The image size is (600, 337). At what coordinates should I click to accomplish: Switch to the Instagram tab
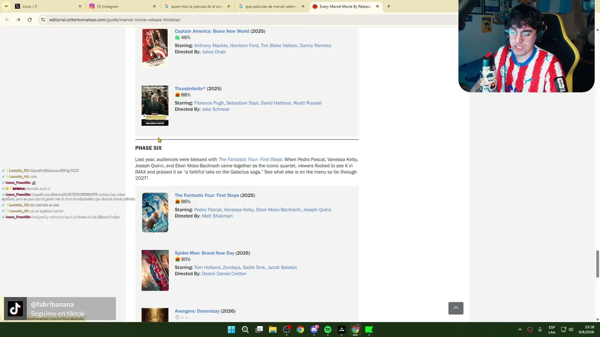tap(123, 7)
